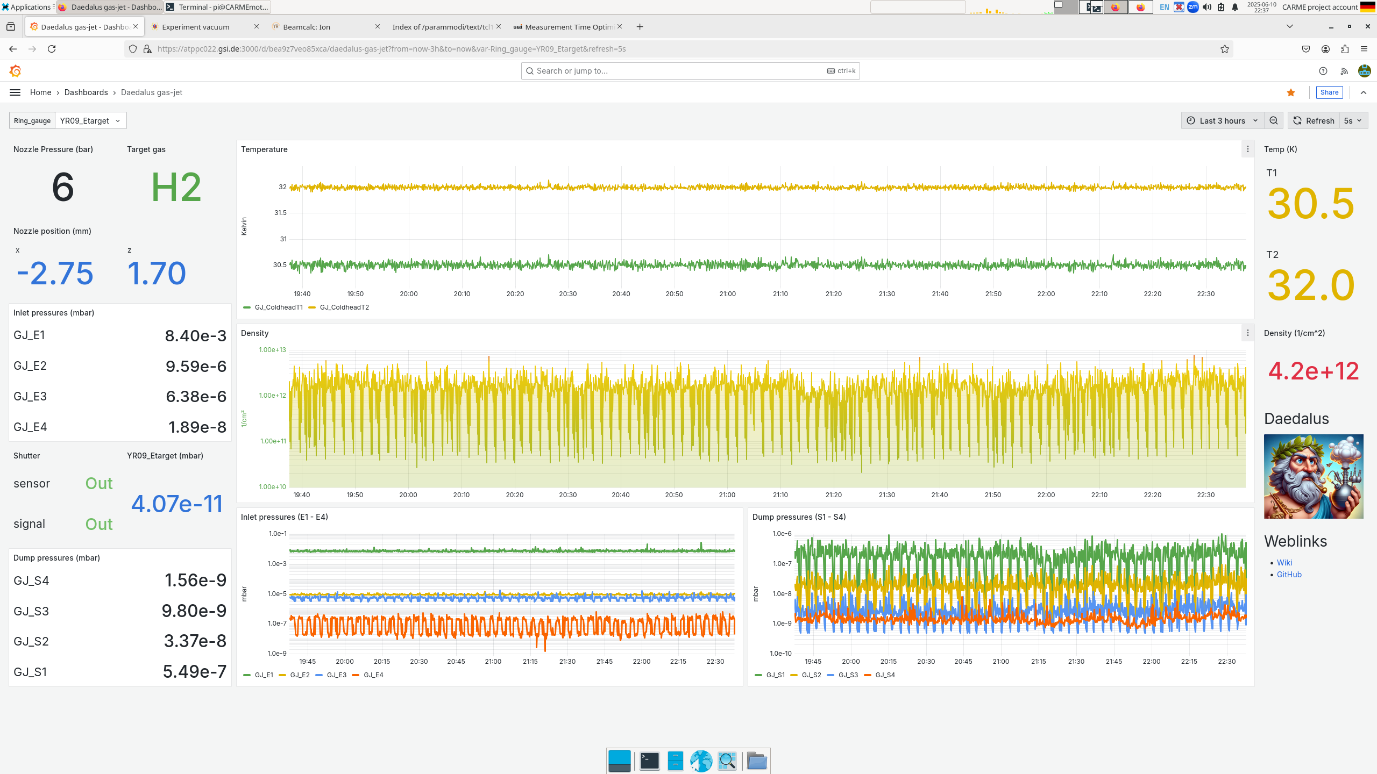Click the Grafana logo in the top left
Image resolution: width=1377 pixels, height=774 pixels.
tap(16, 70)
